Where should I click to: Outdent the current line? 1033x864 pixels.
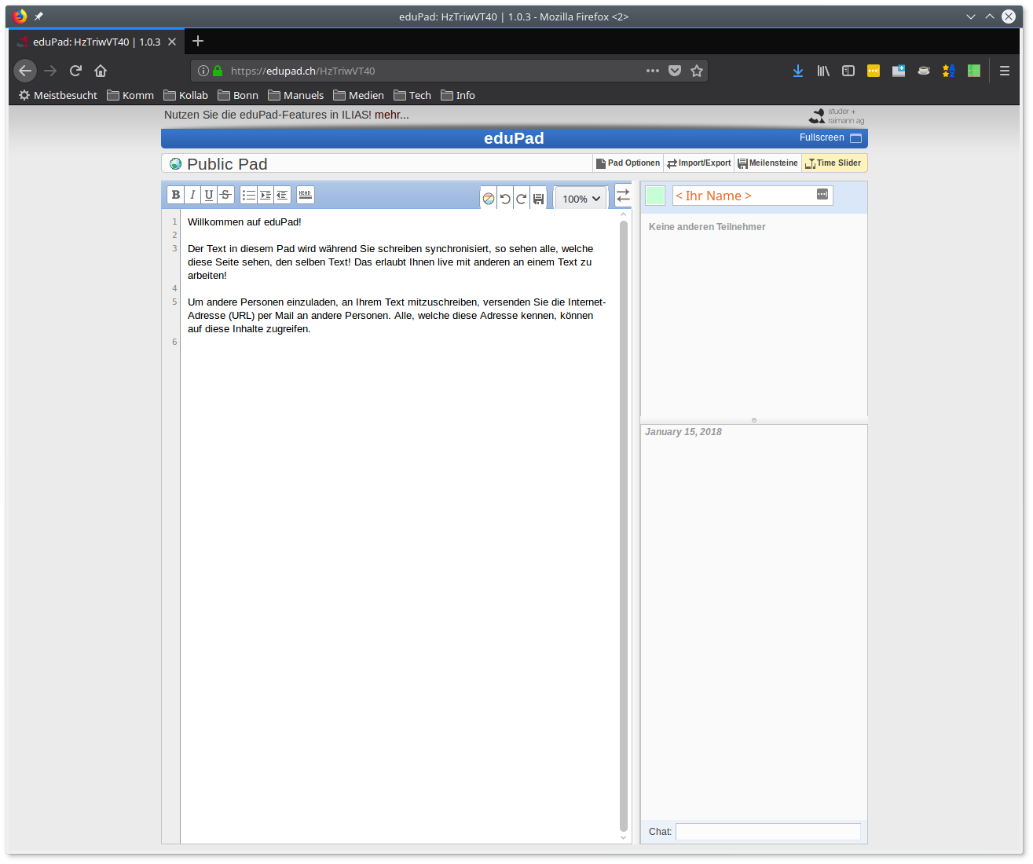click(282, 195)
